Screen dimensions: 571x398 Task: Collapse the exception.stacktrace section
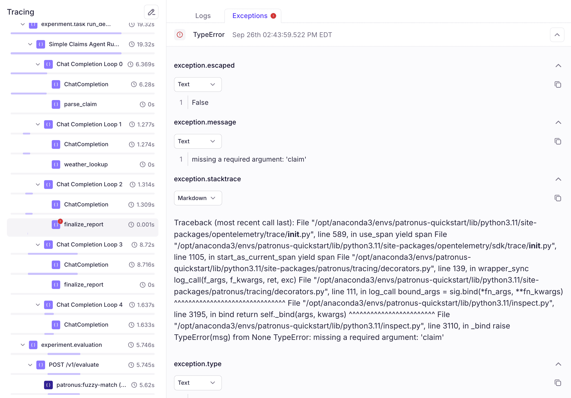(x=558, y=179)
